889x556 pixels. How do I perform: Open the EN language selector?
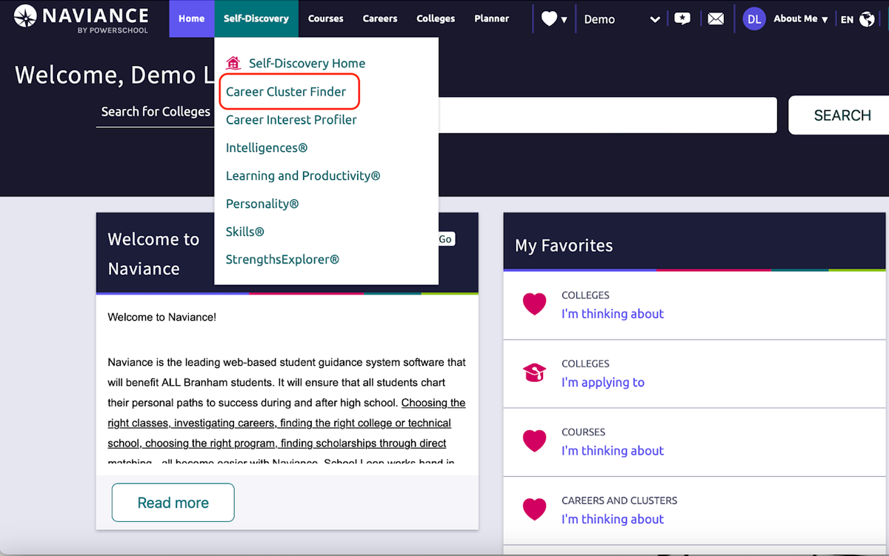pos(848,20)
